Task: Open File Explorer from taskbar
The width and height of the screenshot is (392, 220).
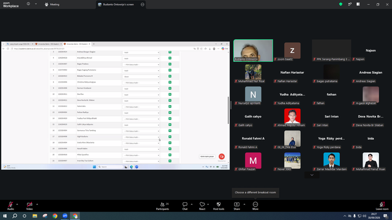Action: click(x=35, y=216)
